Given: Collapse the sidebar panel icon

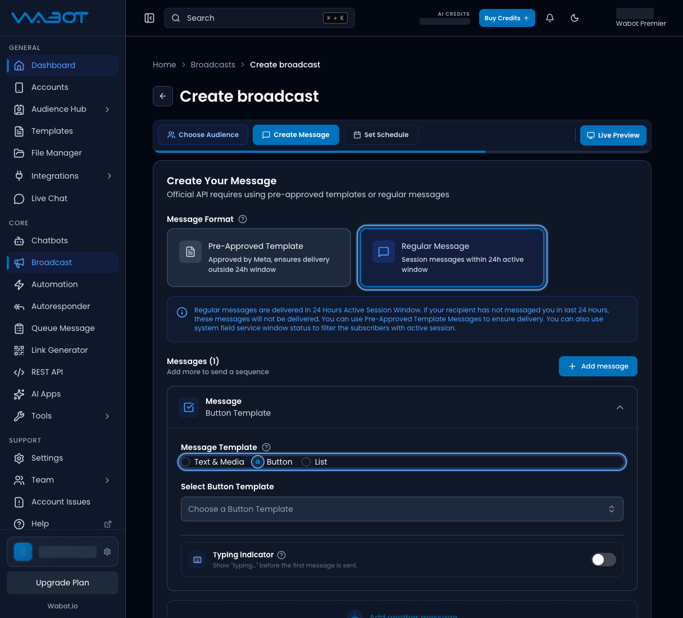Looking at the screenshot, I should (149, 18).
